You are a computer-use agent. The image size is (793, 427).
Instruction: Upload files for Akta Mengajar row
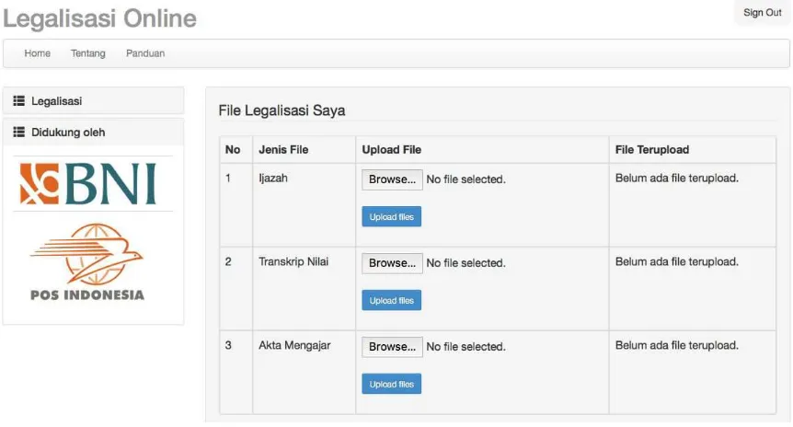(x=392, y=384)
